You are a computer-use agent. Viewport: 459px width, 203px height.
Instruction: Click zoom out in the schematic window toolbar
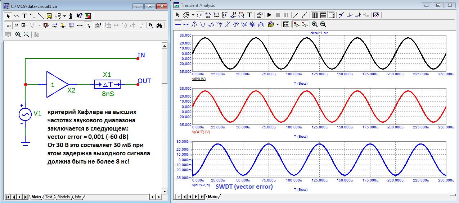(26, 35)
